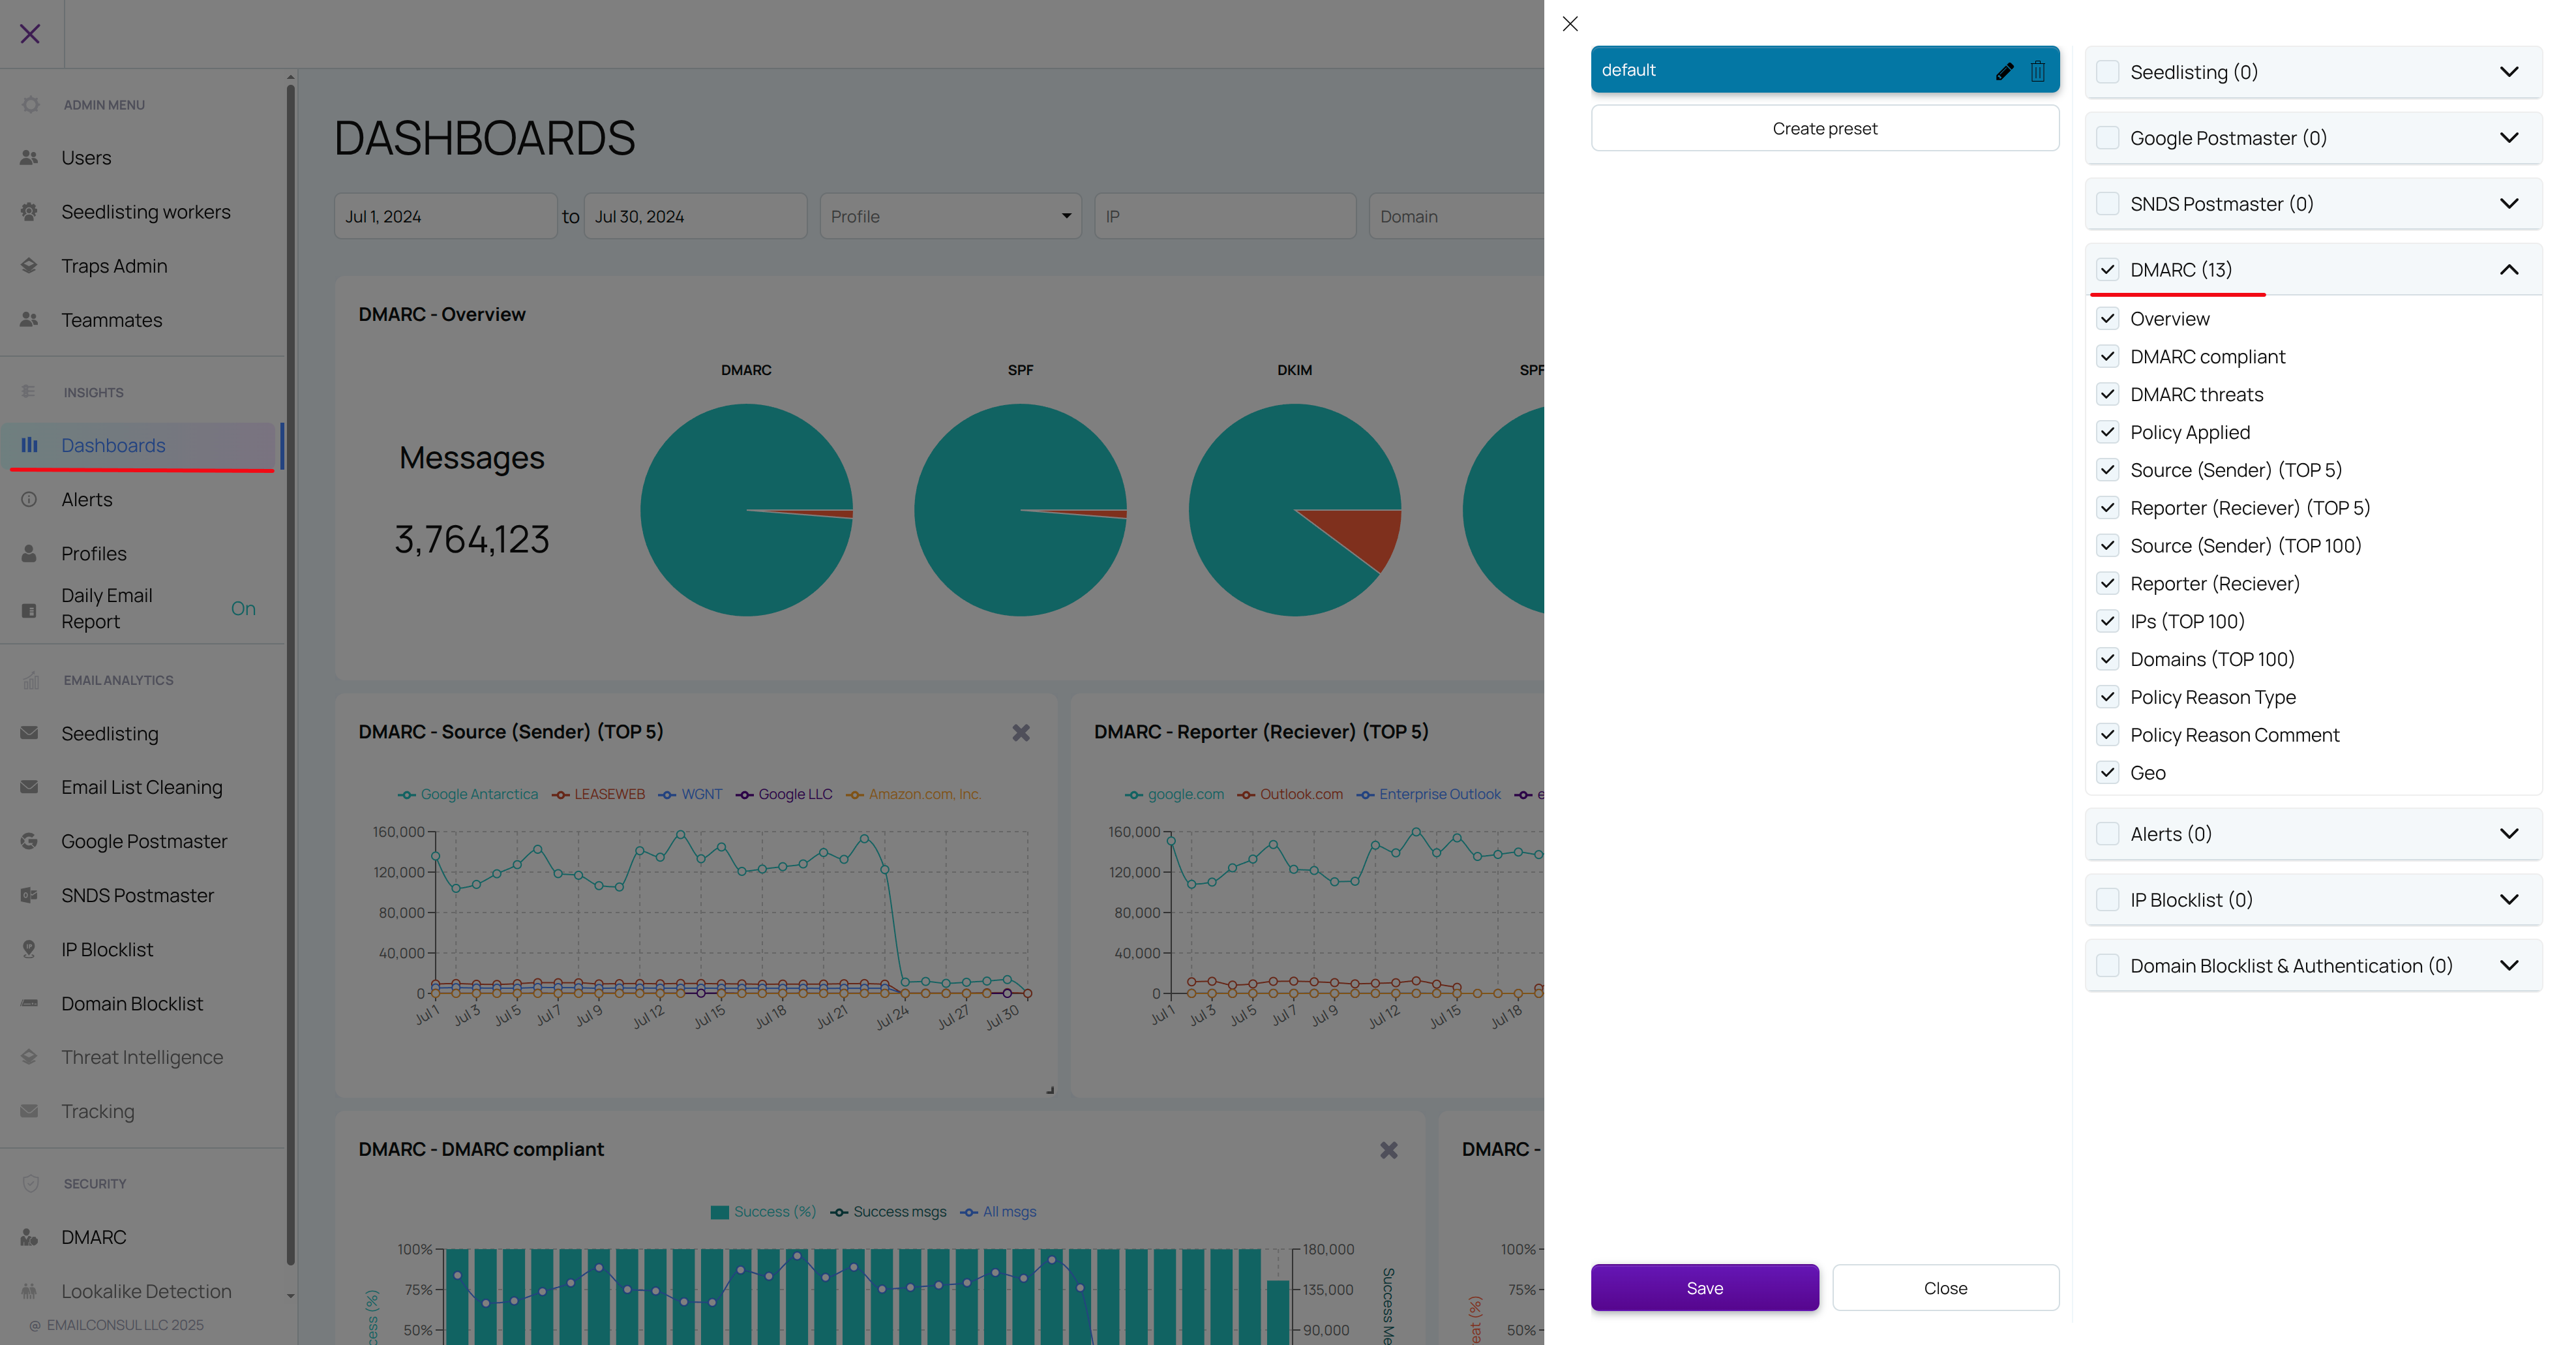The image size is (2576, 1345).
Task: Toggle Daily Email Report On switch
Action: pos(243,609)
